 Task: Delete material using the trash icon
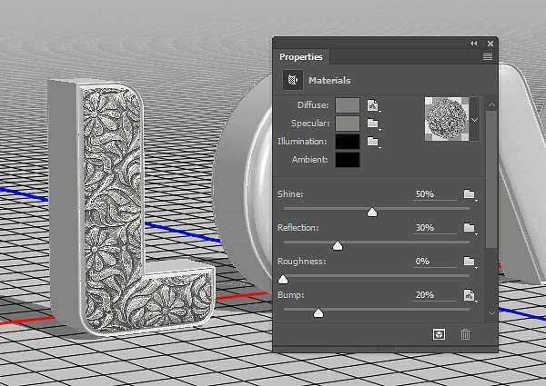466,334
